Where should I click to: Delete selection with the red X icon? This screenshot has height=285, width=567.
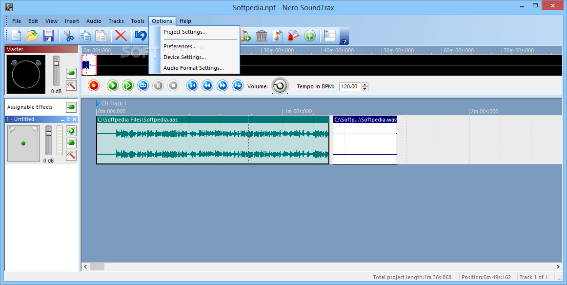[121, 36]
